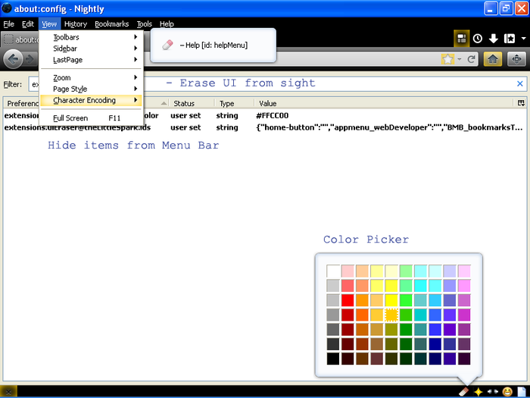Open the history clock icon in toolbar

tap(478, 39)
